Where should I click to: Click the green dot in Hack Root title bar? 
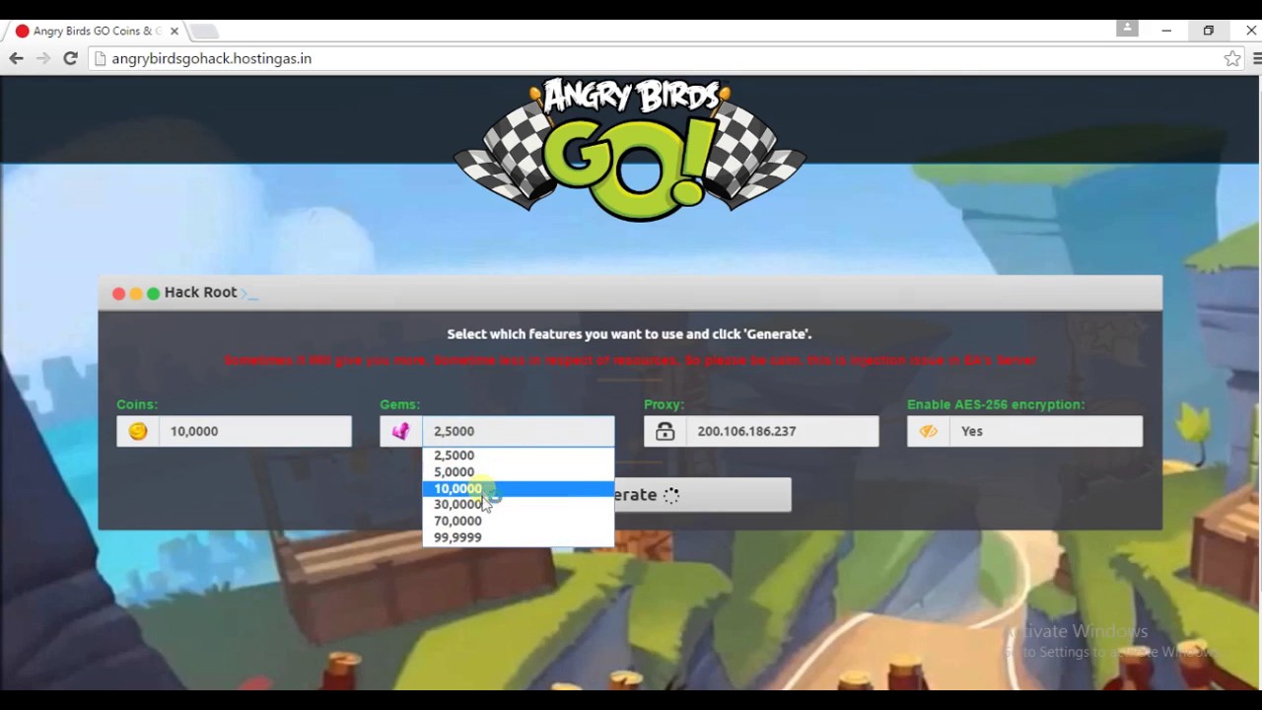click(153, 294)
